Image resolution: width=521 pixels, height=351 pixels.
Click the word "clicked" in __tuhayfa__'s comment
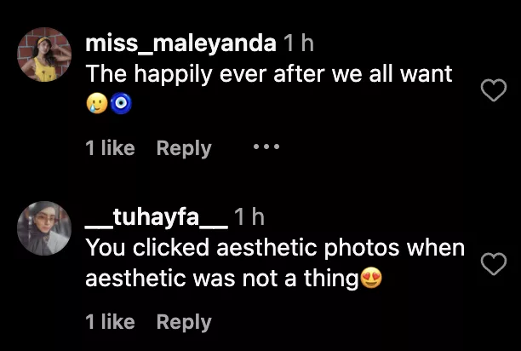pyautogui.click(x=169, y=248)
